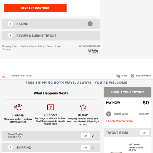Image resolution: width=153 pixels, height=153 pixels.
Task: Edit the Shipping section
Action: (x=85, y=148)
